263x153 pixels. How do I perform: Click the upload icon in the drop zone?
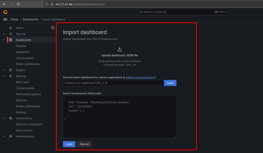pos(119,49)
